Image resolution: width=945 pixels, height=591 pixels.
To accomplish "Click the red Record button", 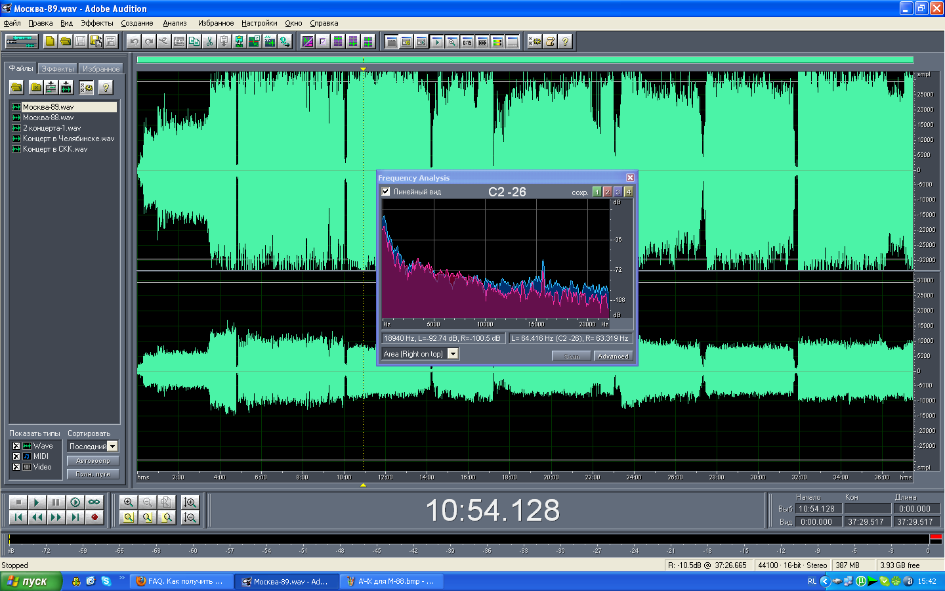I will pyautogui.click(x=94, y=517).
